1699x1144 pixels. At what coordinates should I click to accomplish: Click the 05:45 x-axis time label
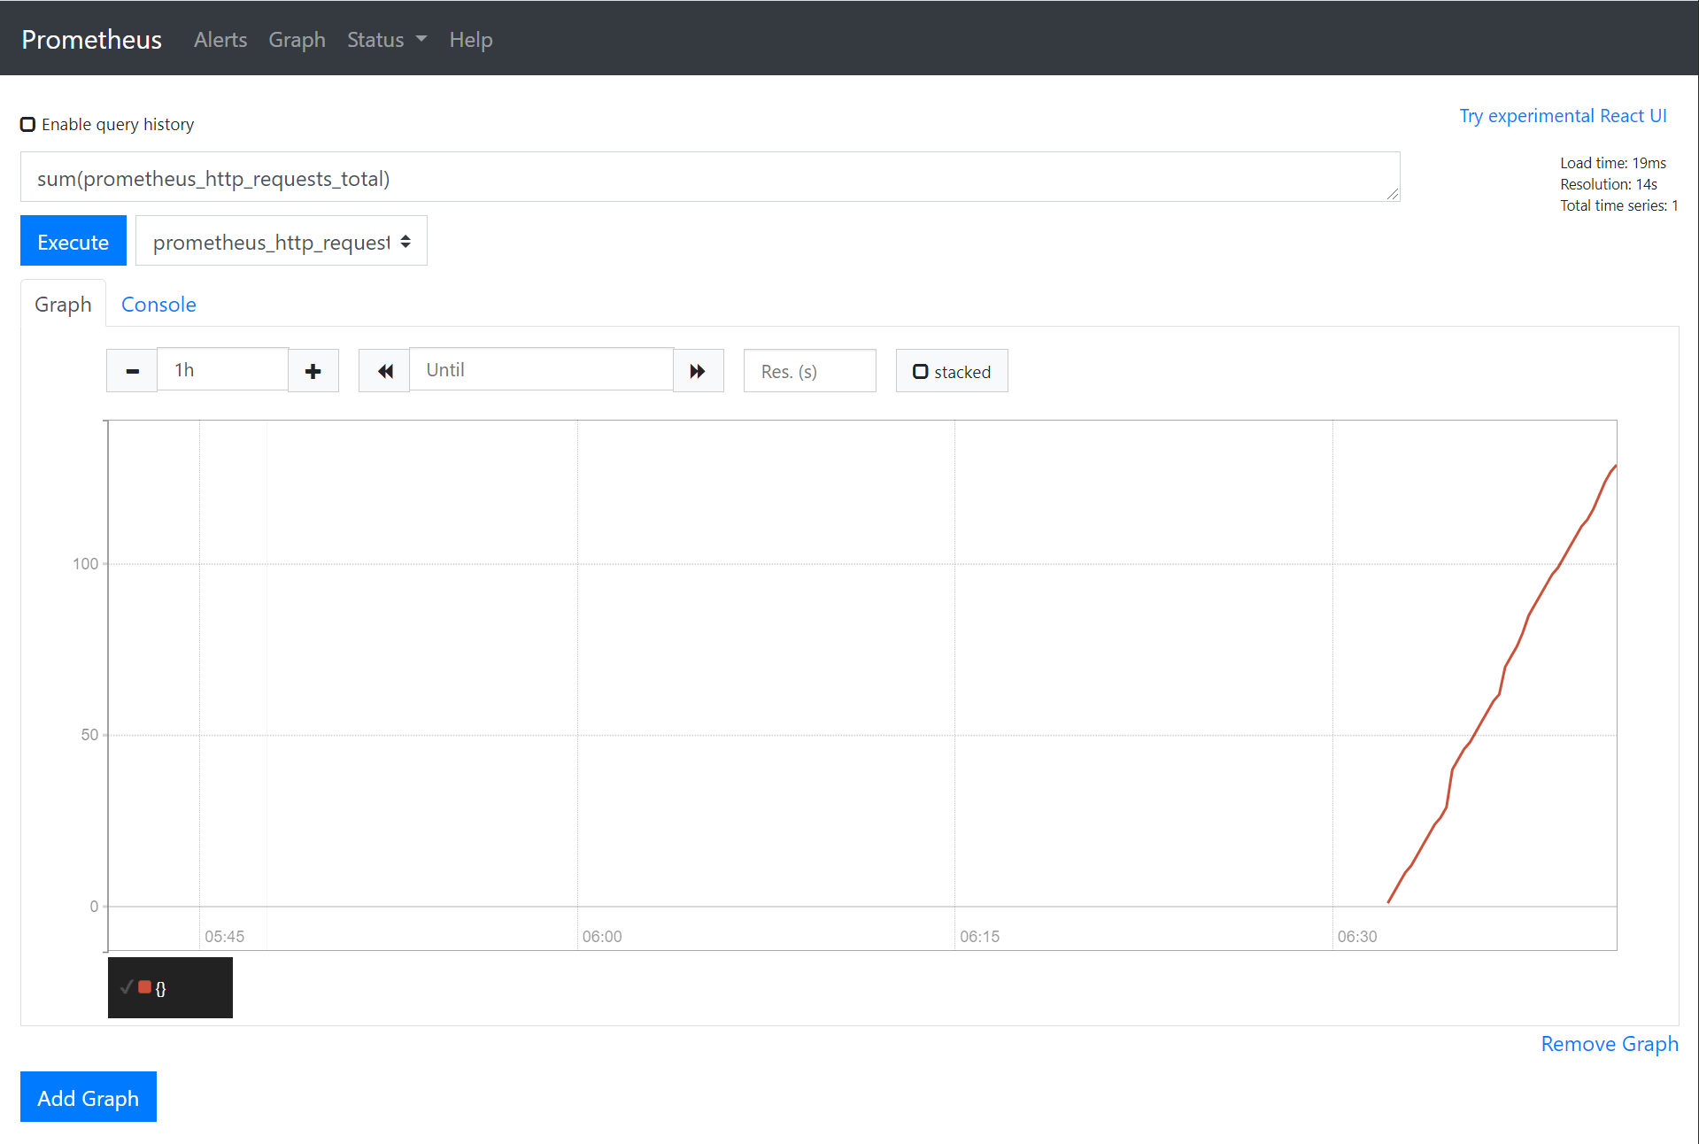(225, 937)
